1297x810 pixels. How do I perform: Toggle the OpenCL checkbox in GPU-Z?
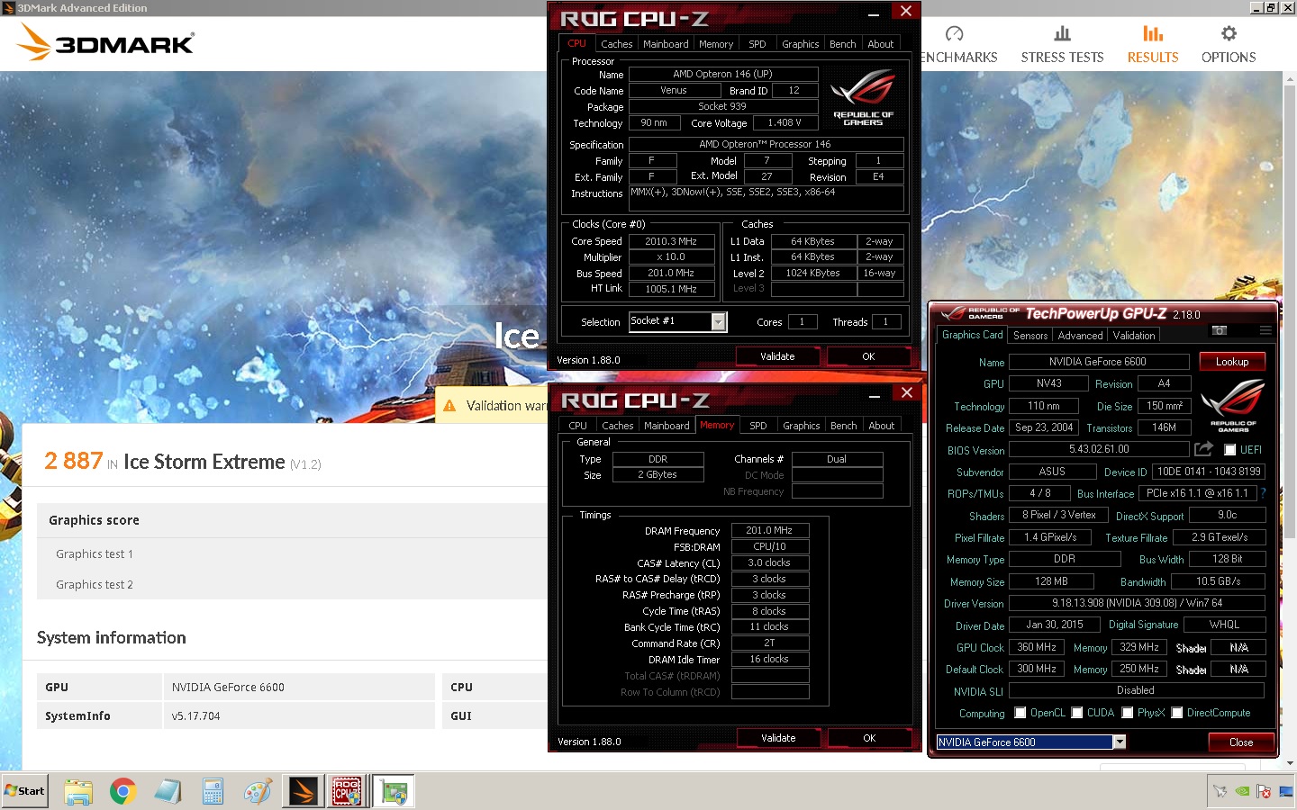point(1020,713)
